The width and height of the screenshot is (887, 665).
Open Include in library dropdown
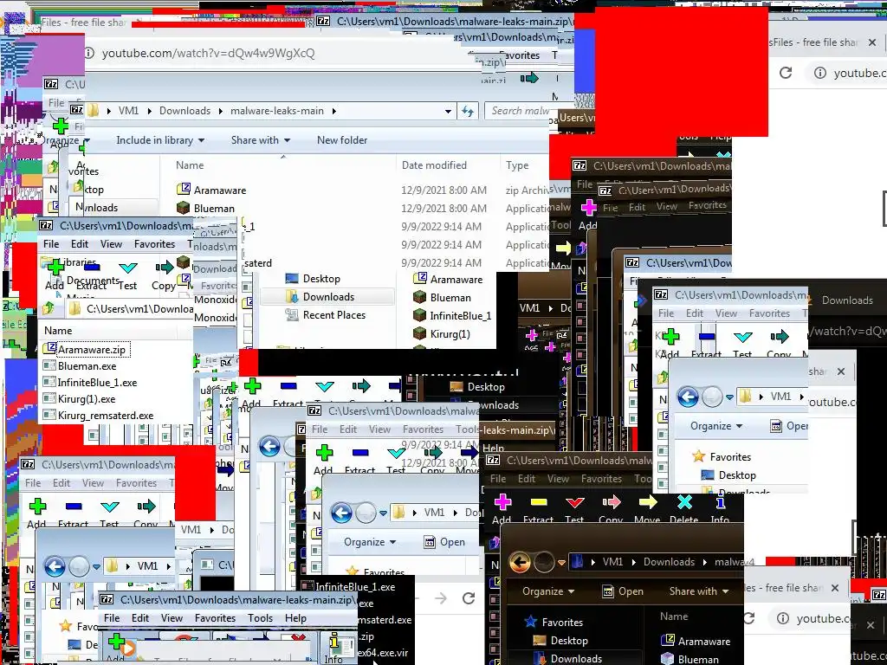tap(160, 140)
